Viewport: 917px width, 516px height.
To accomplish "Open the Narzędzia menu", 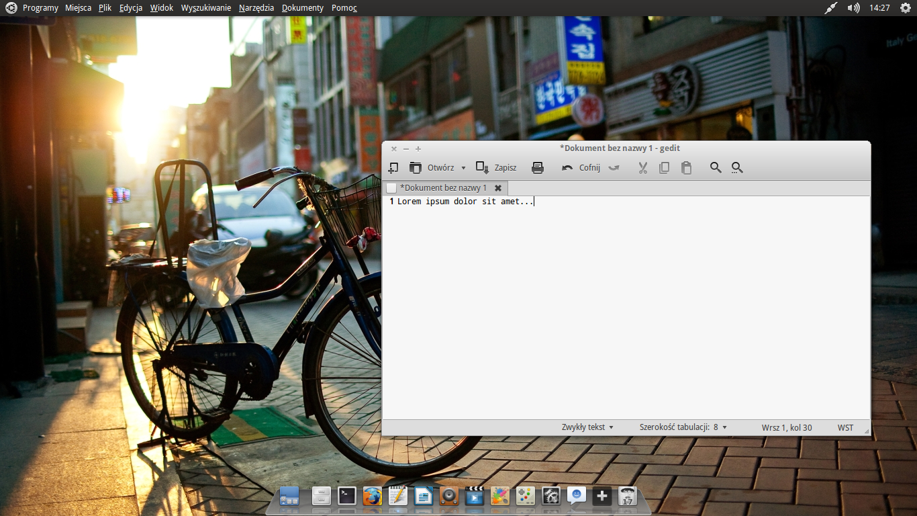I will [x=256, y=8].
